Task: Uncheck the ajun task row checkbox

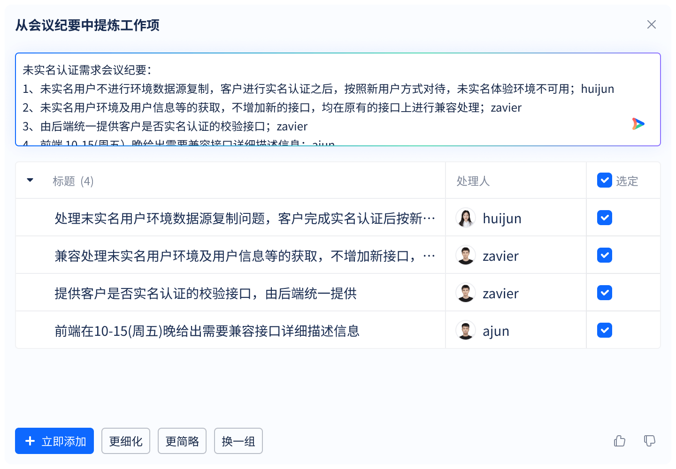Action: [605, 330]
